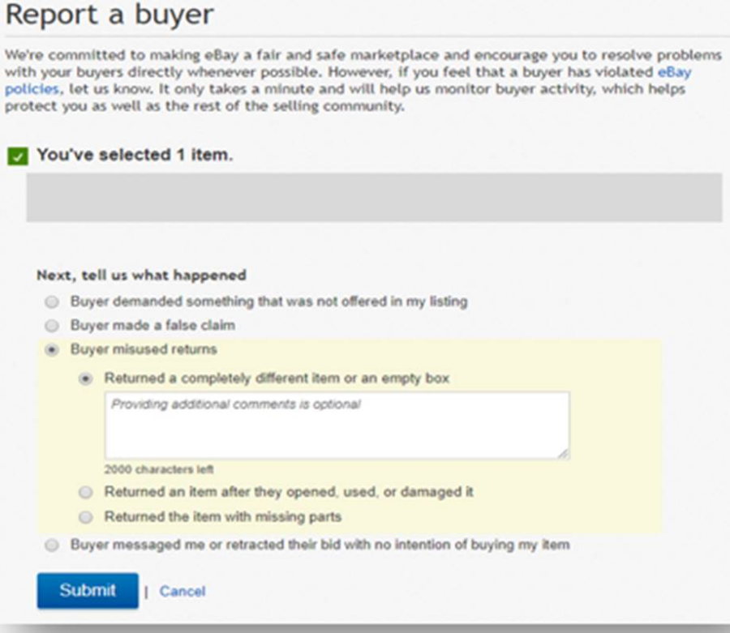Submit the buyer report
The image size is (730, 633).
pyautogui.click(x=88, y=591)
